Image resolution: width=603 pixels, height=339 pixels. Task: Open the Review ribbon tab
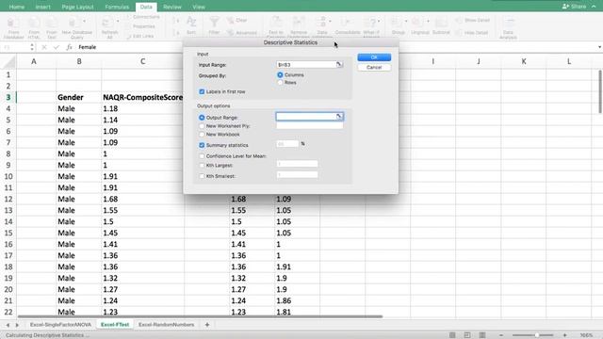click(x=171, y=7)
